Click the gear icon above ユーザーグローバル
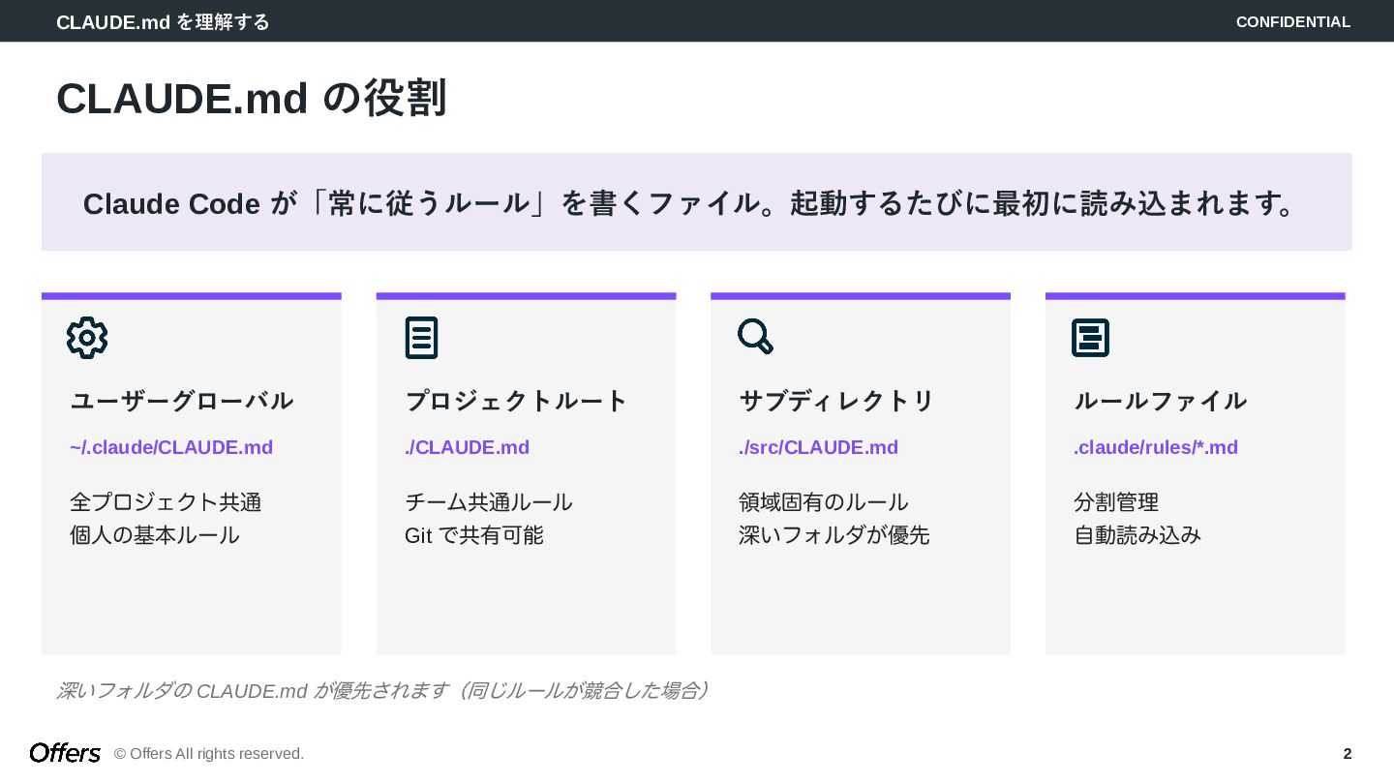The image size is (1394, 784). pos(87,338)
